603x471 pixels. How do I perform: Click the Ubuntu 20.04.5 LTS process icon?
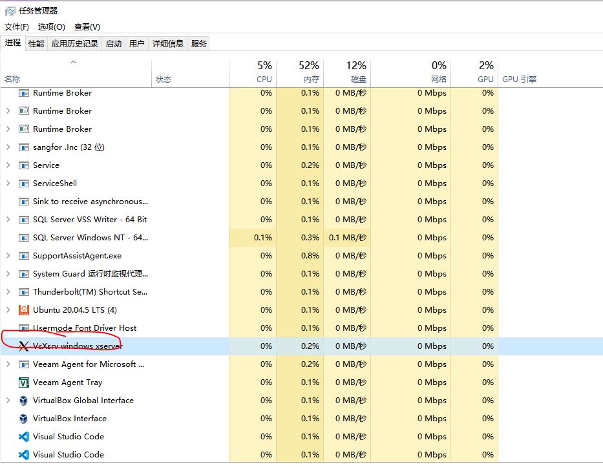click(x=24, y=310)
